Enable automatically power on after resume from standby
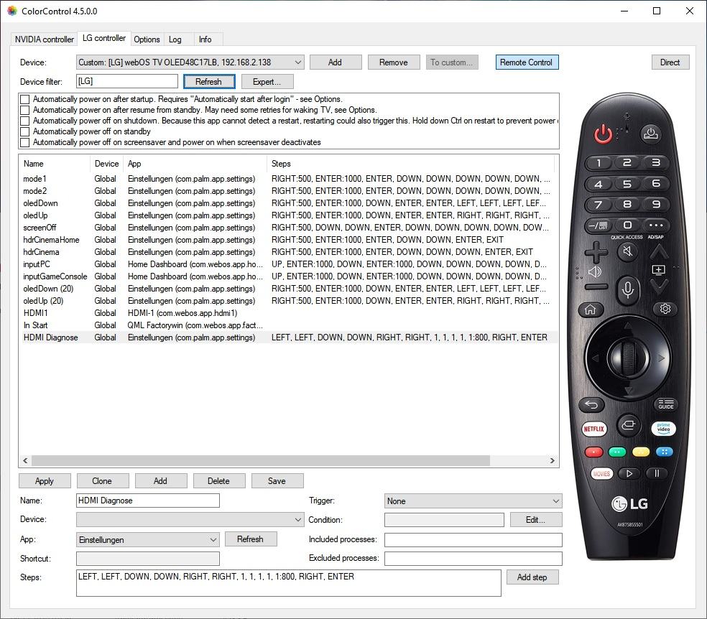Image resolution: width=707 pixels, height=619 pixels. tap(25, 110)
